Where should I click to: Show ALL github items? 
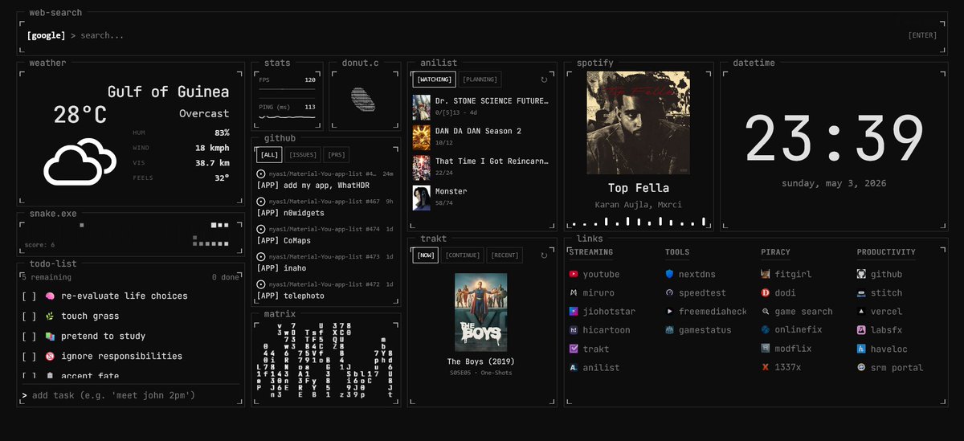pyautogui.click(x=269, y=155)
